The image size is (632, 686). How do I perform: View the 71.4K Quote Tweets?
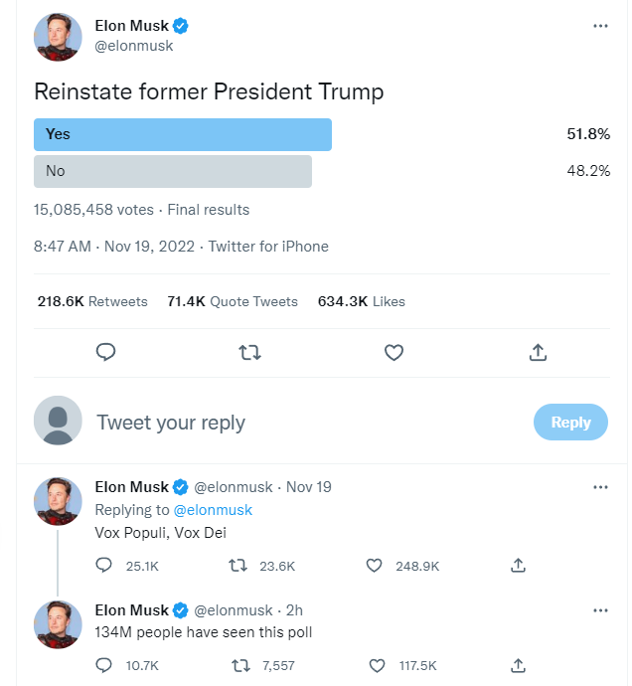tap(233, 301)
